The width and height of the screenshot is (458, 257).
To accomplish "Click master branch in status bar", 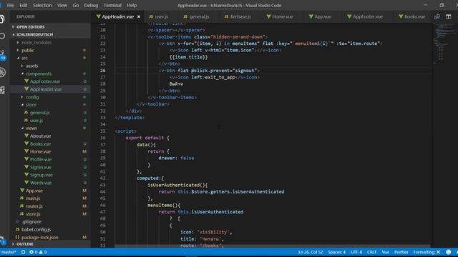I will 8,252.
